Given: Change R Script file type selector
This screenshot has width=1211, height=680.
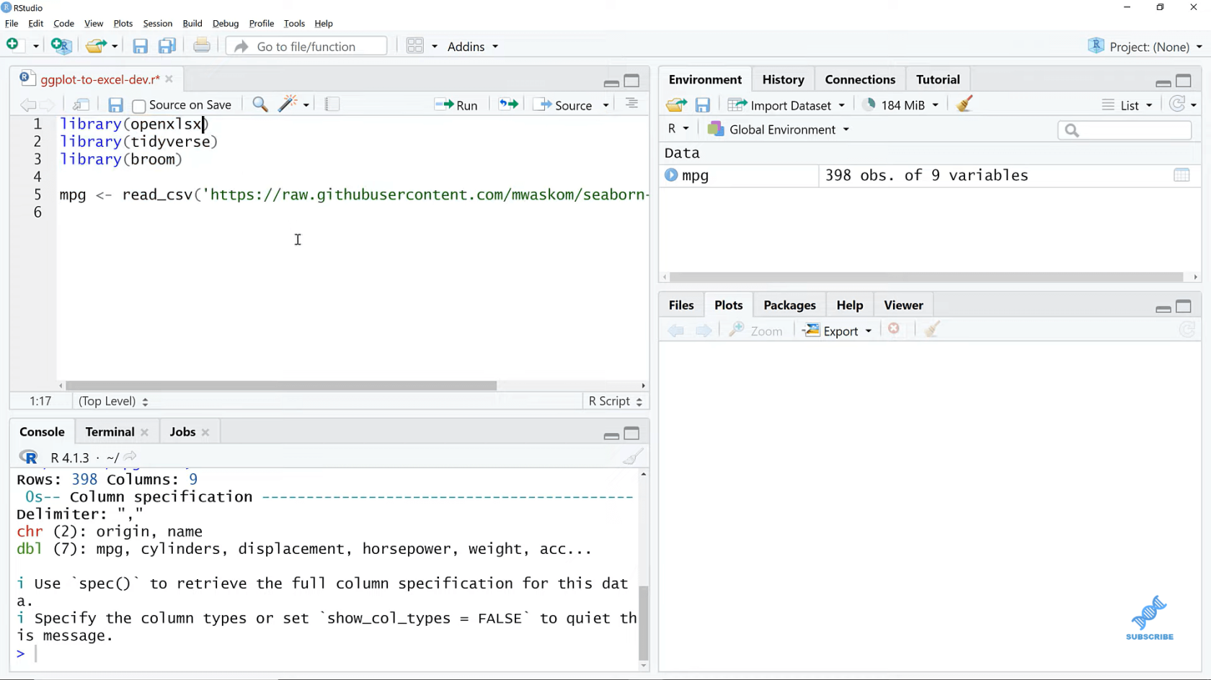Looking at the screenshot, I should [x=615, y=401].
